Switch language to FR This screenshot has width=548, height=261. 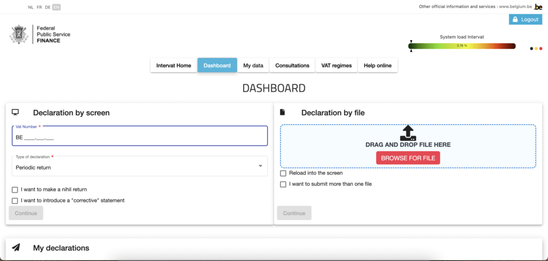39,7
